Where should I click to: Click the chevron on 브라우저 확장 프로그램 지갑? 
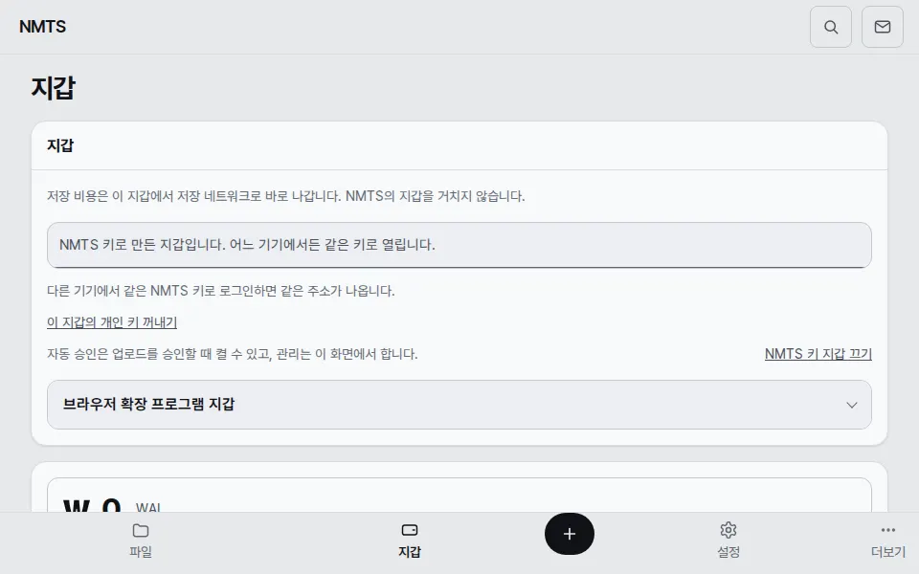pos(852,405)
